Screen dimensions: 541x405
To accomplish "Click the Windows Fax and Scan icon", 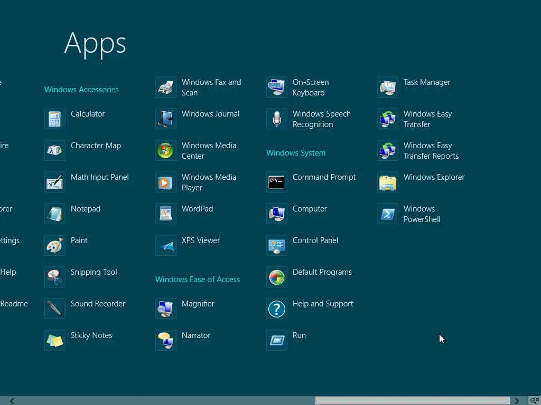I will coord(166,87).
